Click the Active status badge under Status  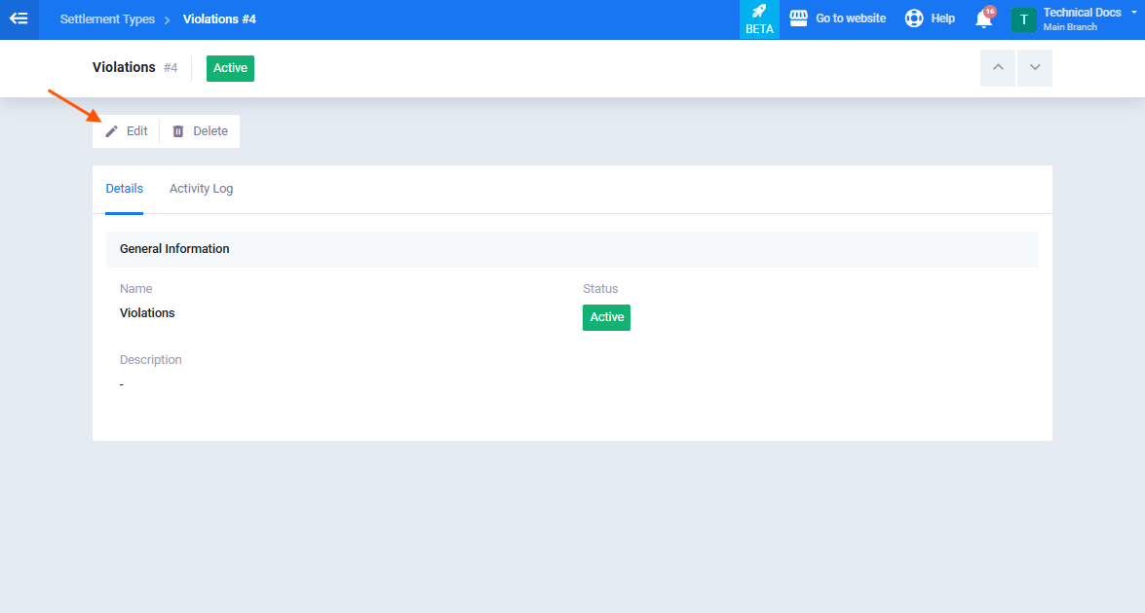point(606,318)
